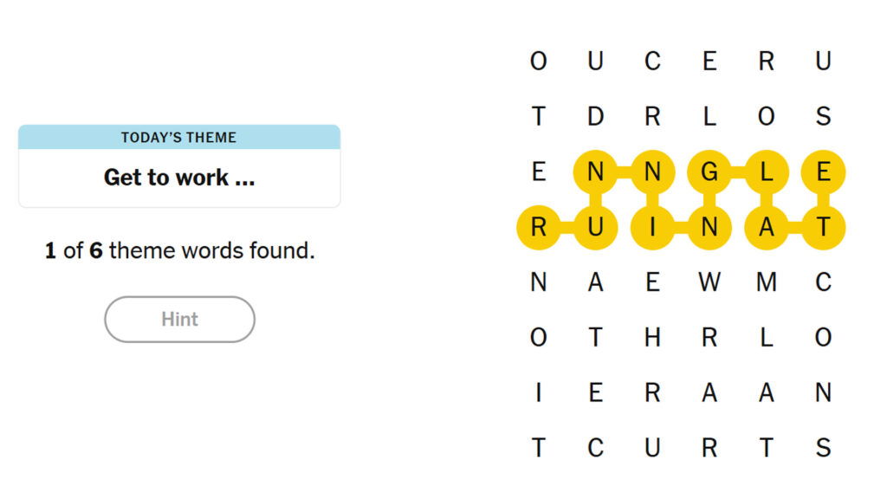Click the highlighted letter G

click(x=709, y=172)
